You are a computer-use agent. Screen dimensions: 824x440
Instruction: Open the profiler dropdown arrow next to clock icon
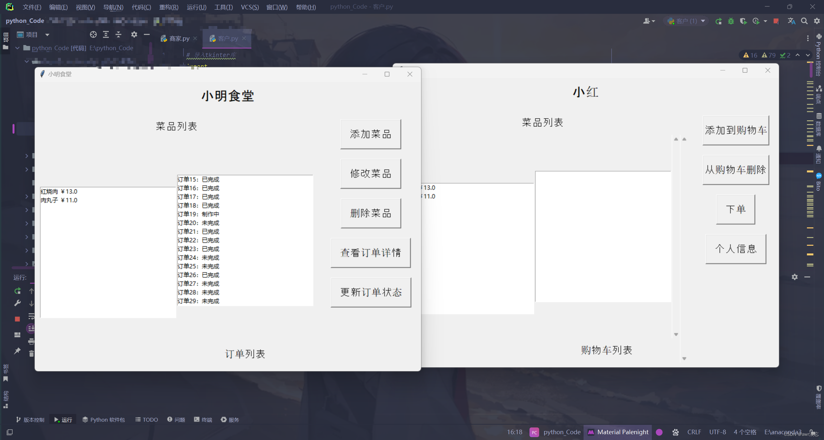click(x=765, y=21)
